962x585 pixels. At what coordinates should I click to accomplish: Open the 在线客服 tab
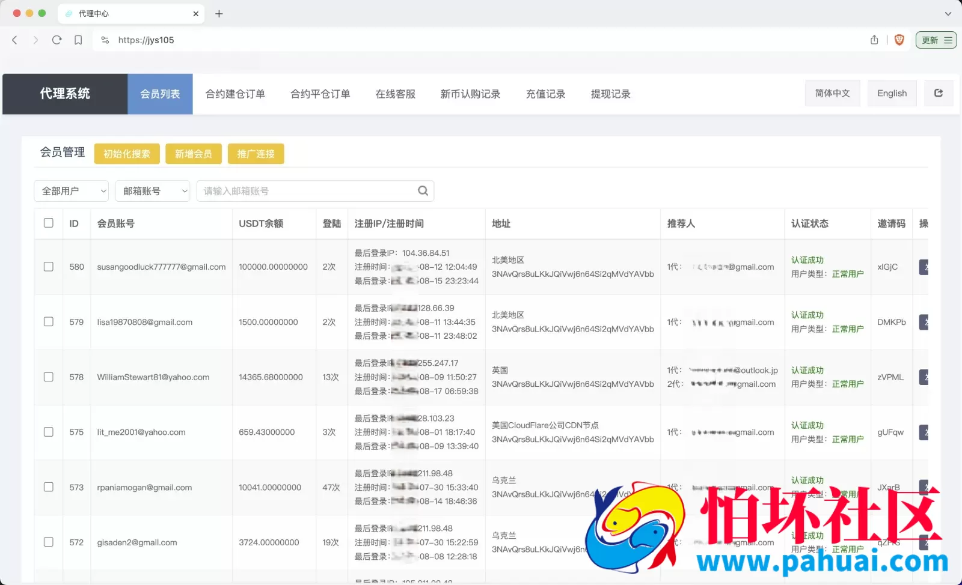pyautogui.click(x=396, y=94)
